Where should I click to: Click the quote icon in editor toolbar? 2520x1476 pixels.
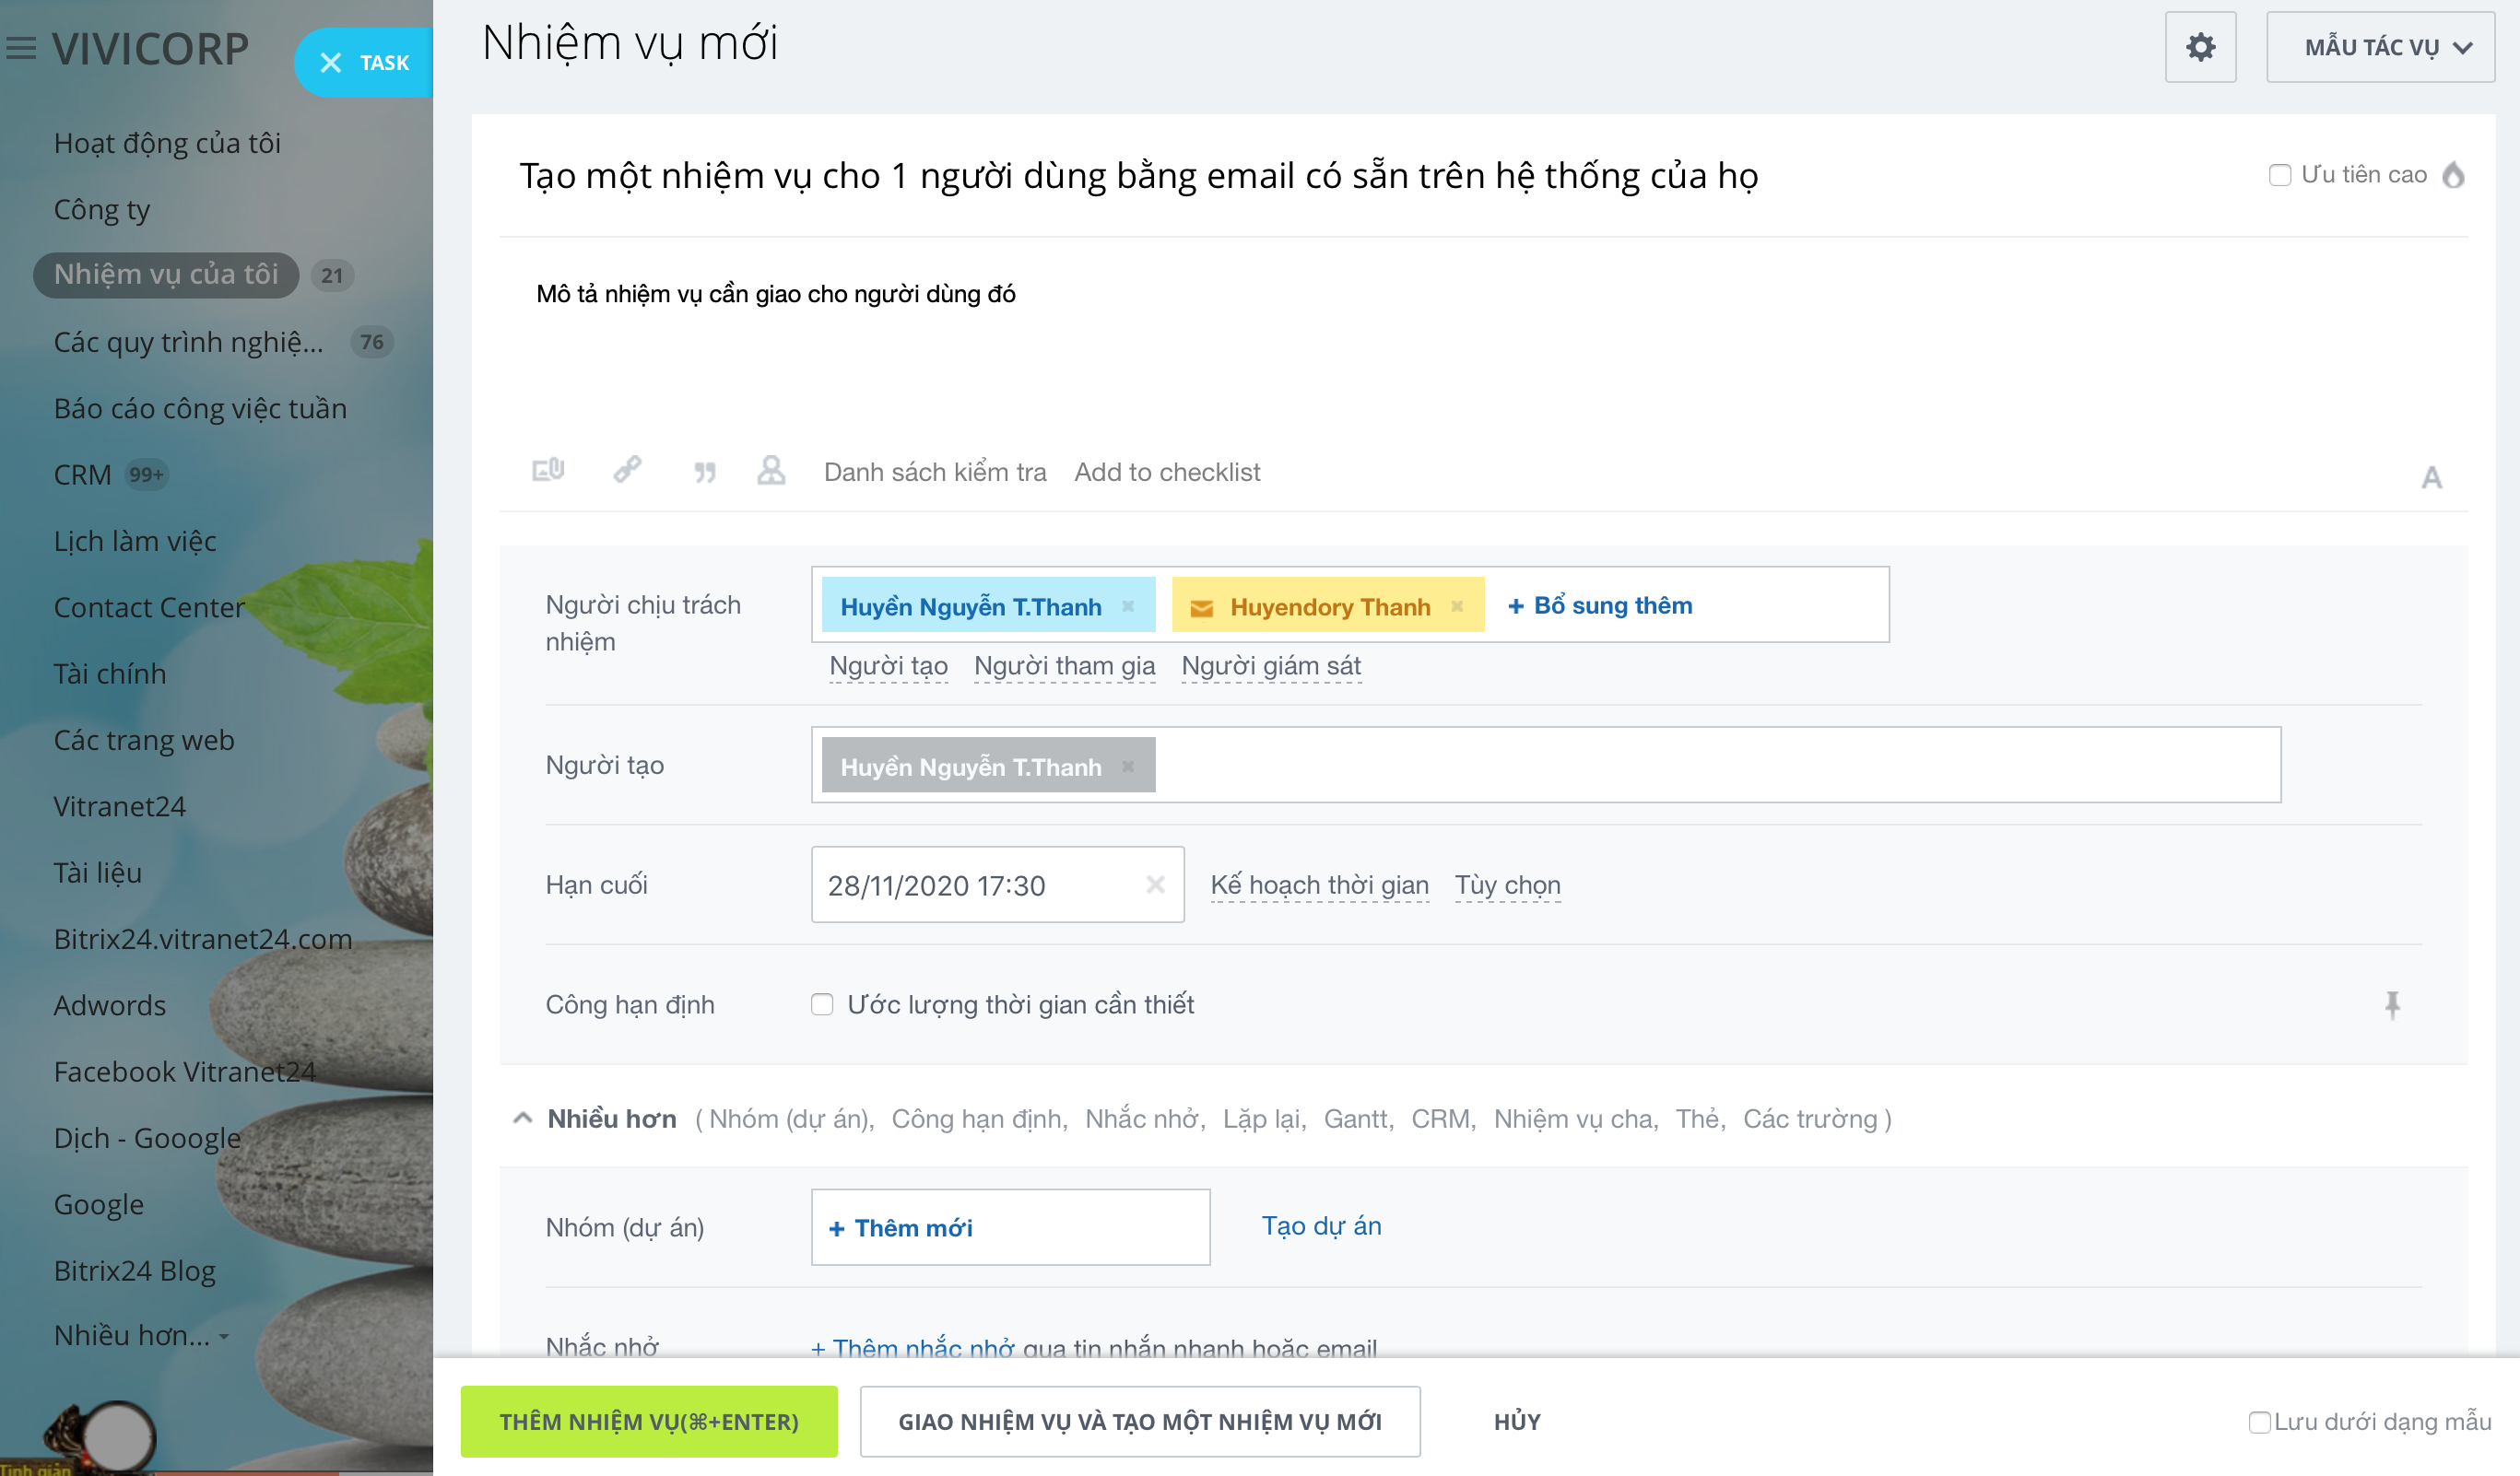pos(705,472)
